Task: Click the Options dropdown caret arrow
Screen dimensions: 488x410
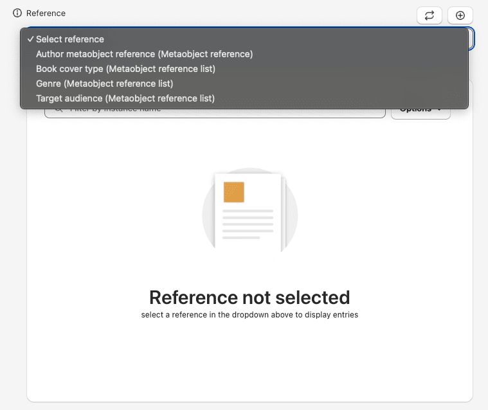Action: [x=440, y=111]
